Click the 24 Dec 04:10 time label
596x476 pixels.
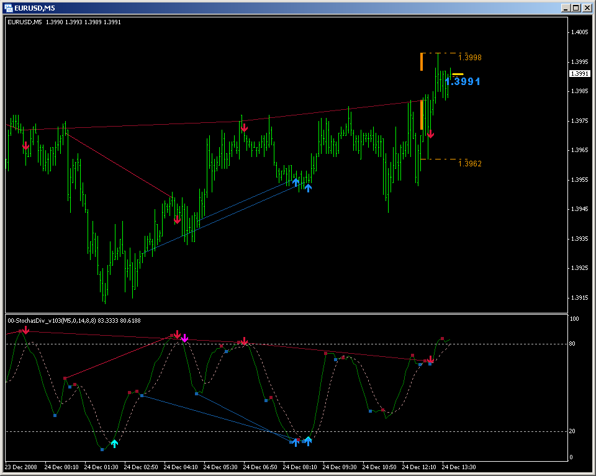181,467
